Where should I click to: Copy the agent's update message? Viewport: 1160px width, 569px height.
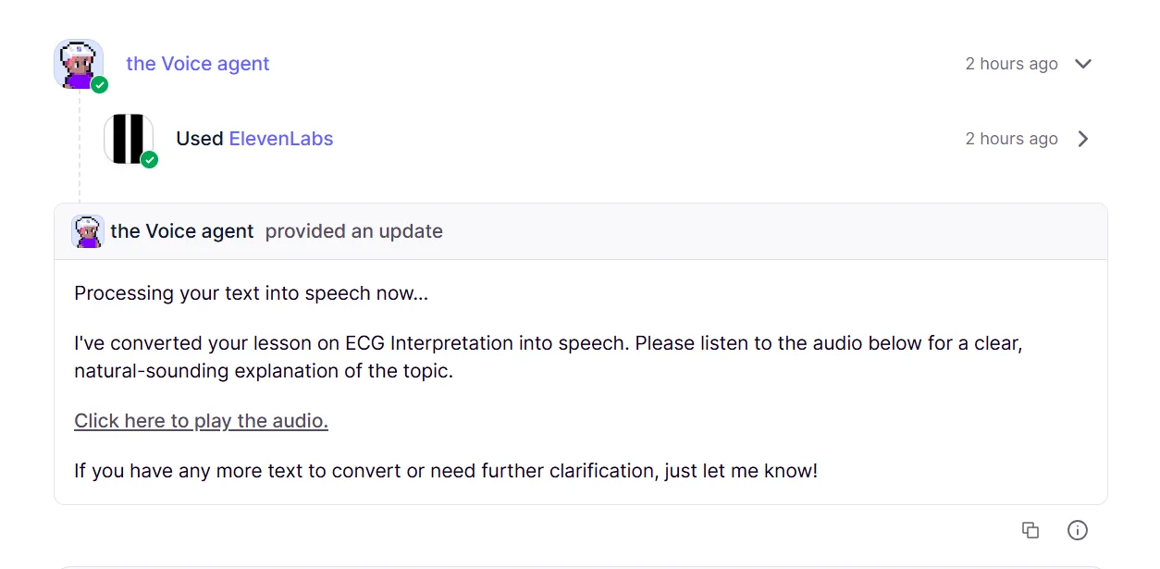1030,530
